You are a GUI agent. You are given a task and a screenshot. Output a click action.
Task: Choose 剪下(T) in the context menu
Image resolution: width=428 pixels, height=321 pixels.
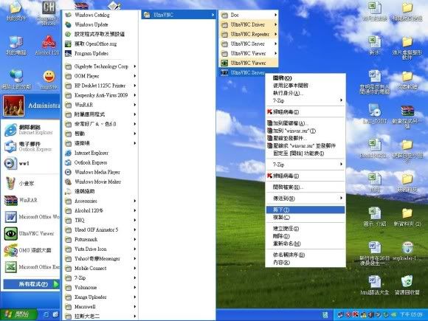point(306,210)
